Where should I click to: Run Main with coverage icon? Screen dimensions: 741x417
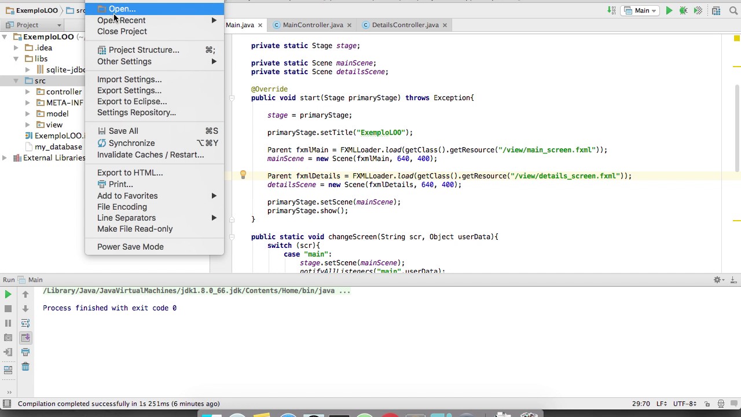698,10
